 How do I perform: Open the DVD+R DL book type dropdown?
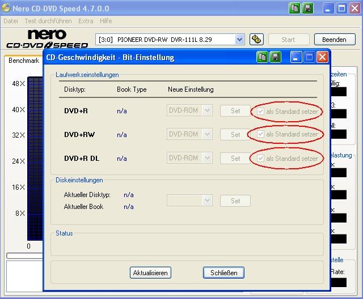(x=189, y=158)
